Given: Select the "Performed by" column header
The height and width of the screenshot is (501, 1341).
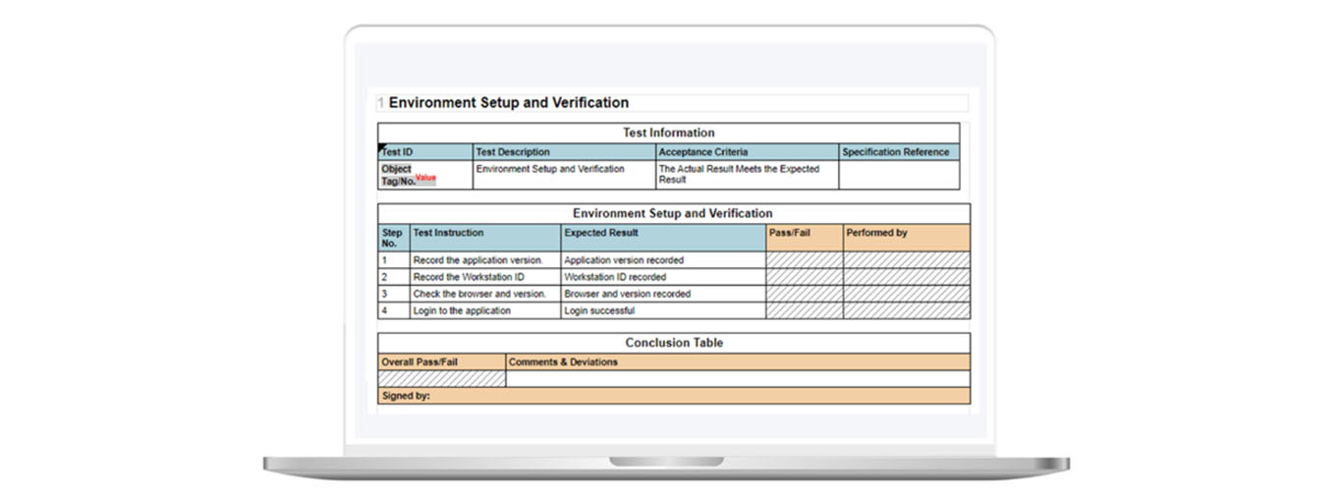Looking at the screenshot, I should pos(906,238).
